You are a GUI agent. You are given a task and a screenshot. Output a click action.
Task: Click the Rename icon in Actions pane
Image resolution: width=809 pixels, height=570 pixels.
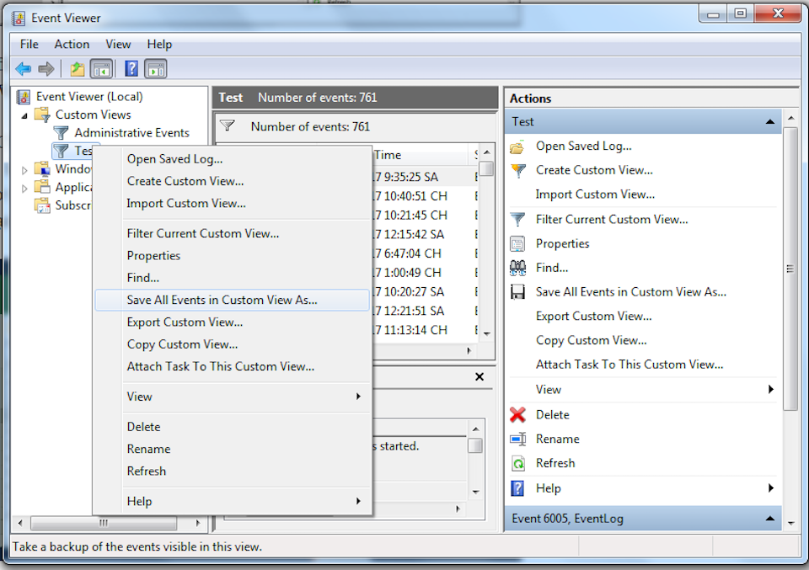pos(517,439)
